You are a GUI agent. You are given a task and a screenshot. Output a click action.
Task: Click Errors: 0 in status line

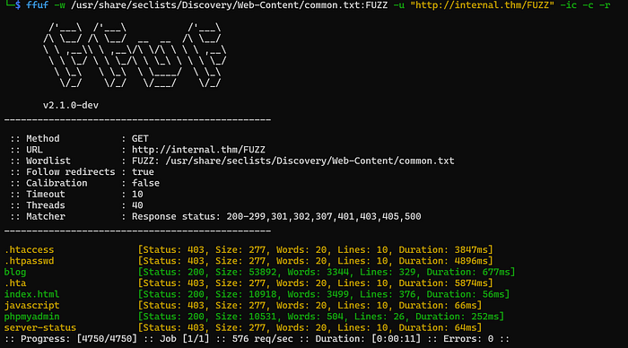point(468,339)
